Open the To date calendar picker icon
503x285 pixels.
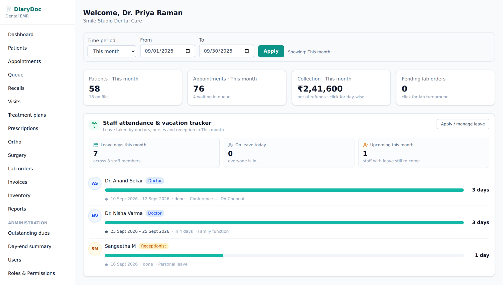tap(247, 51)
